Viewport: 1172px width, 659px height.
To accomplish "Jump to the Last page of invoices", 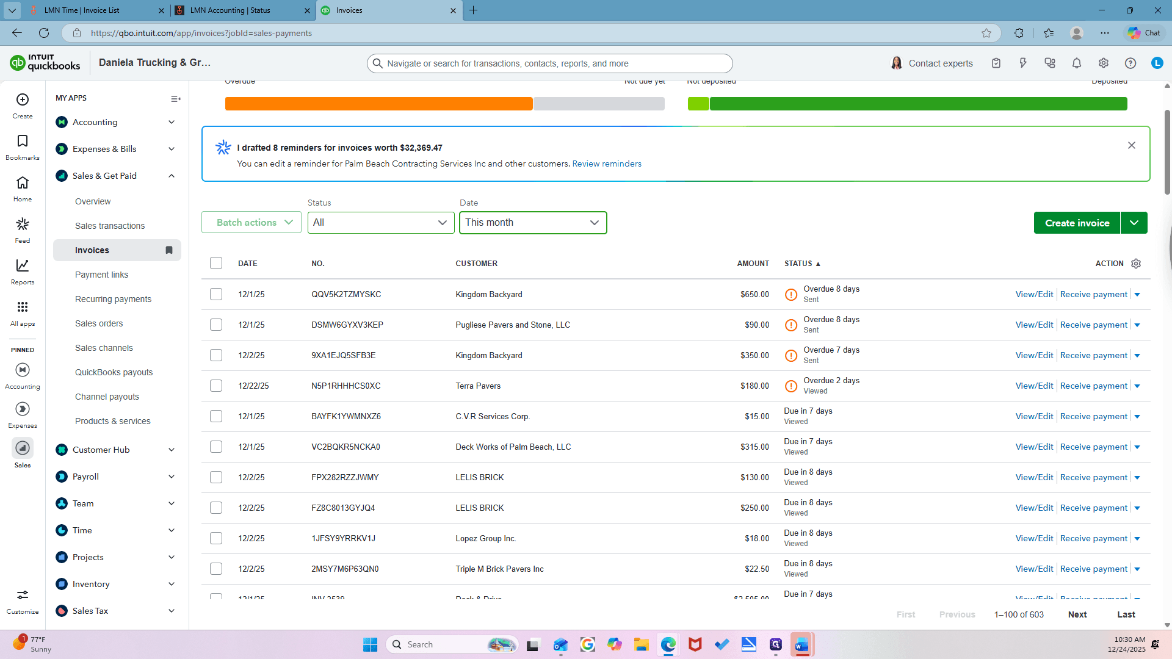I will pos(1126,614).
